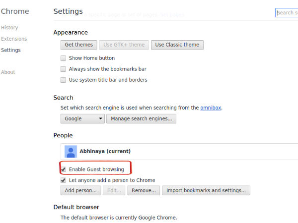The width and height of the screenshot is (298, 223).
Task: Click Manage search engines button
Action: pyautogui.click(x=141, y=119)
